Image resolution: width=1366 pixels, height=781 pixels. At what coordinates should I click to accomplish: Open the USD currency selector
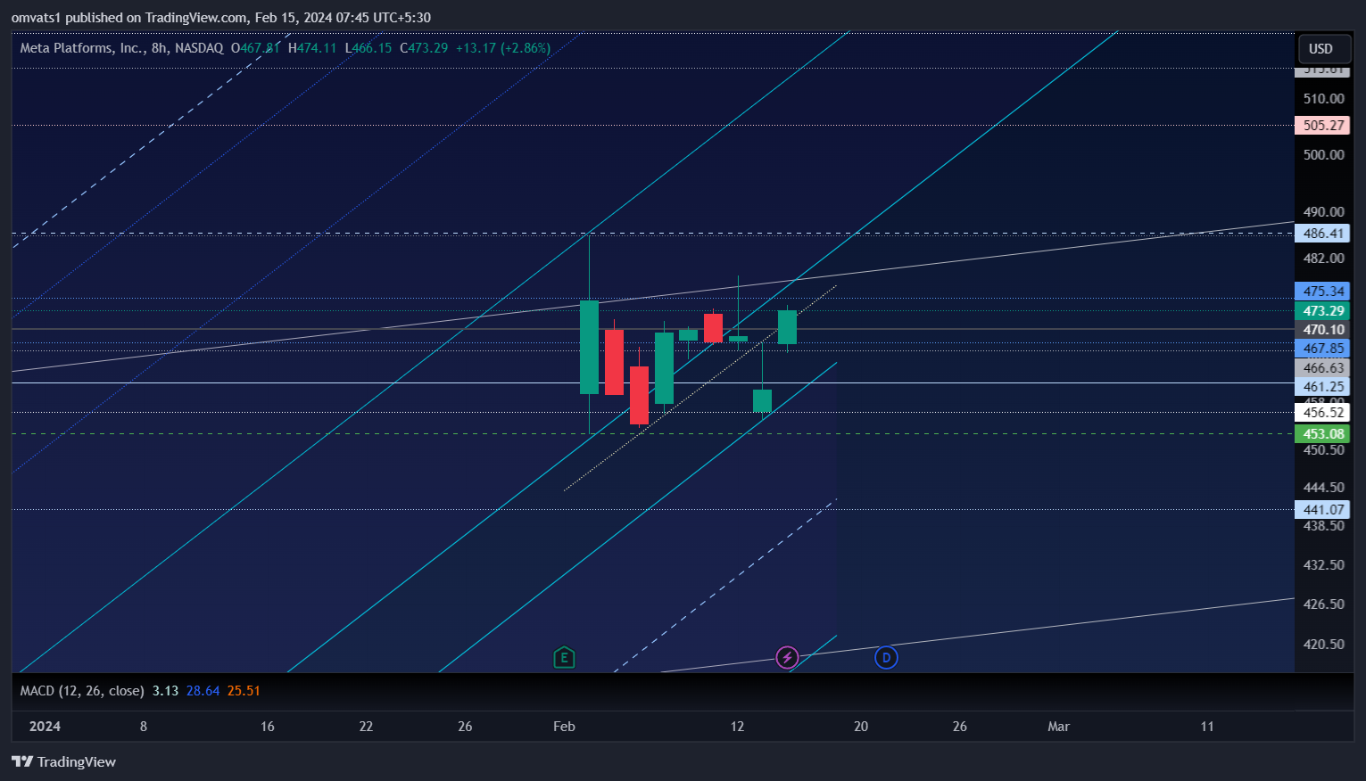[x=1322, y=49]
